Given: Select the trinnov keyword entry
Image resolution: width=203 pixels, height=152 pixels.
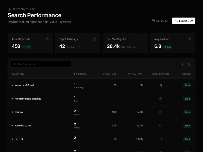Looking at the screenshot, I should (19, 112).
